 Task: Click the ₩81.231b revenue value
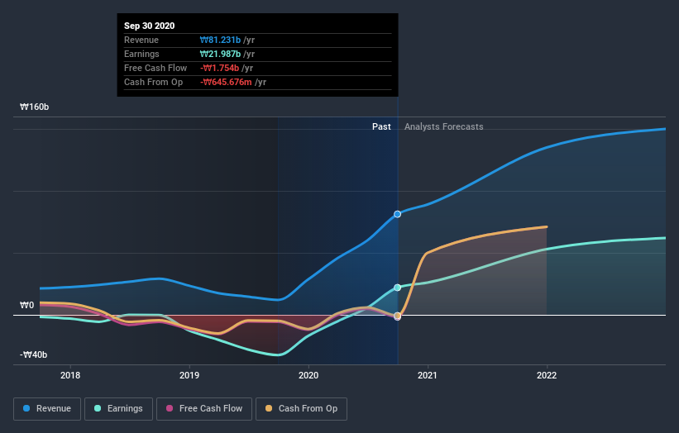(x=221, y=40)
